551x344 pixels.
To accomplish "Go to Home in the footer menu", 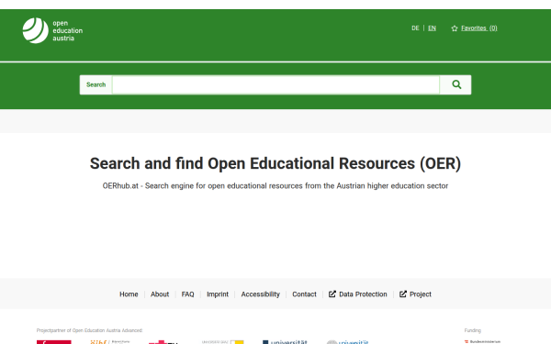I will pos(129,294).
